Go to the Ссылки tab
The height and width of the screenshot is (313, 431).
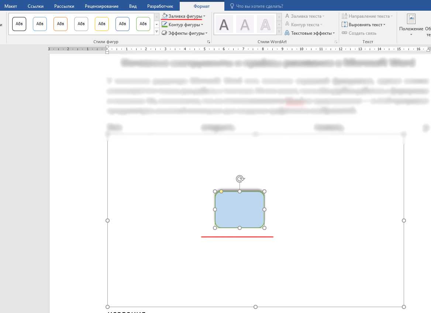[35, 6]
